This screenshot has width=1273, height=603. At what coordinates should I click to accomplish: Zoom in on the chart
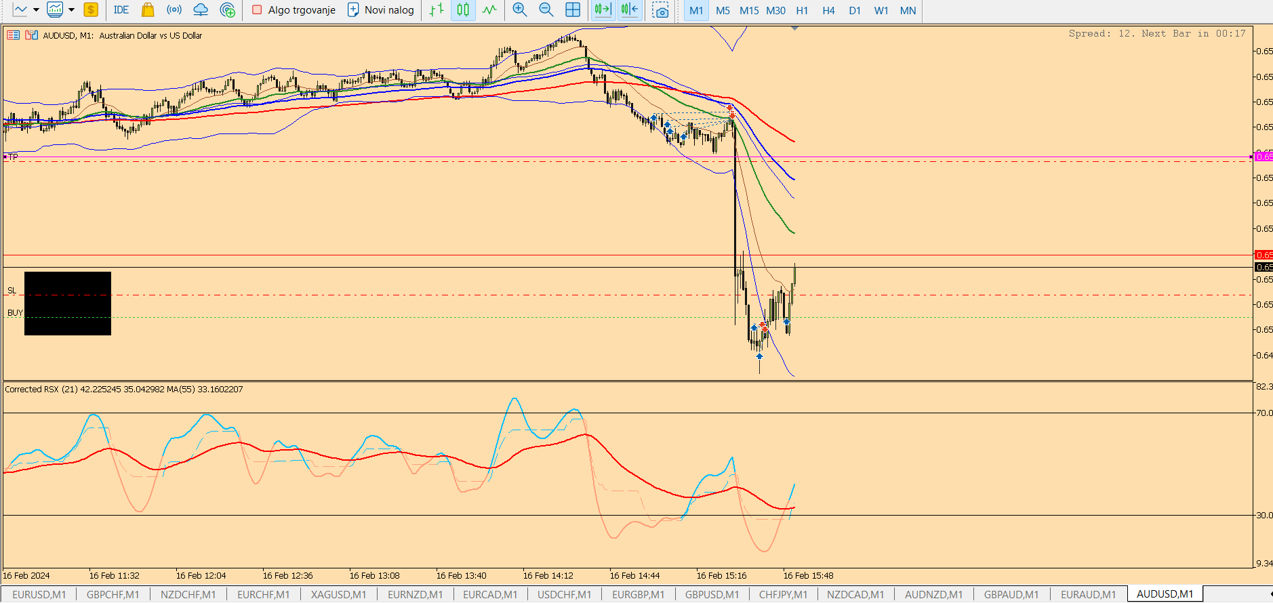pyautogui.click(x=520, y=9)
